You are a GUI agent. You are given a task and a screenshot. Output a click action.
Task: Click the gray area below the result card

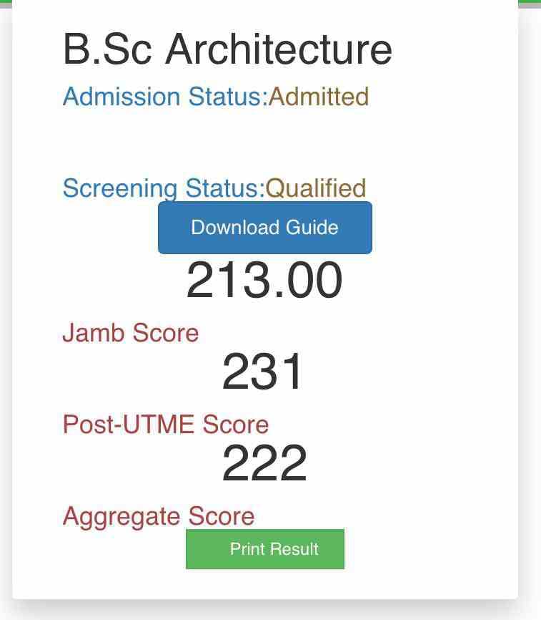click(x=264, y=610)
